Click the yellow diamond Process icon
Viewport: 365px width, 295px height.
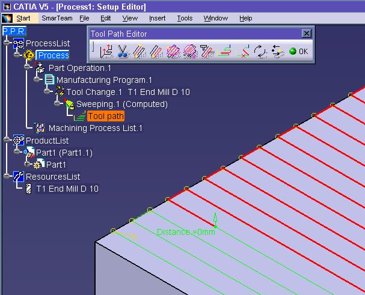coord(29,55)
